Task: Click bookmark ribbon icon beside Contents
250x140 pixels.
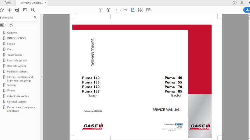Action: click(4, 33)
